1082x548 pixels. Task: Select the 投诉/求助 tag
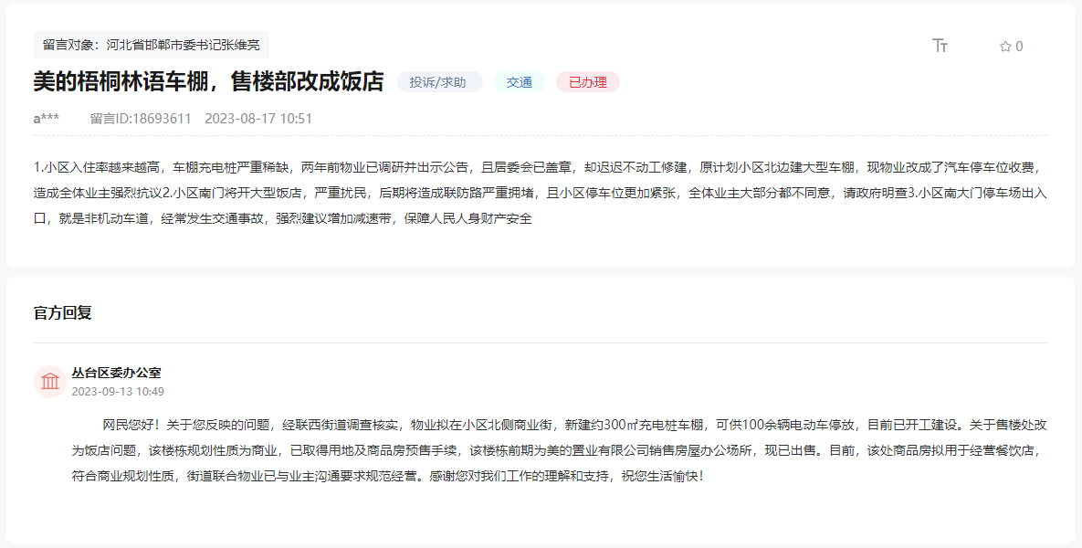[x=437, y=82]
